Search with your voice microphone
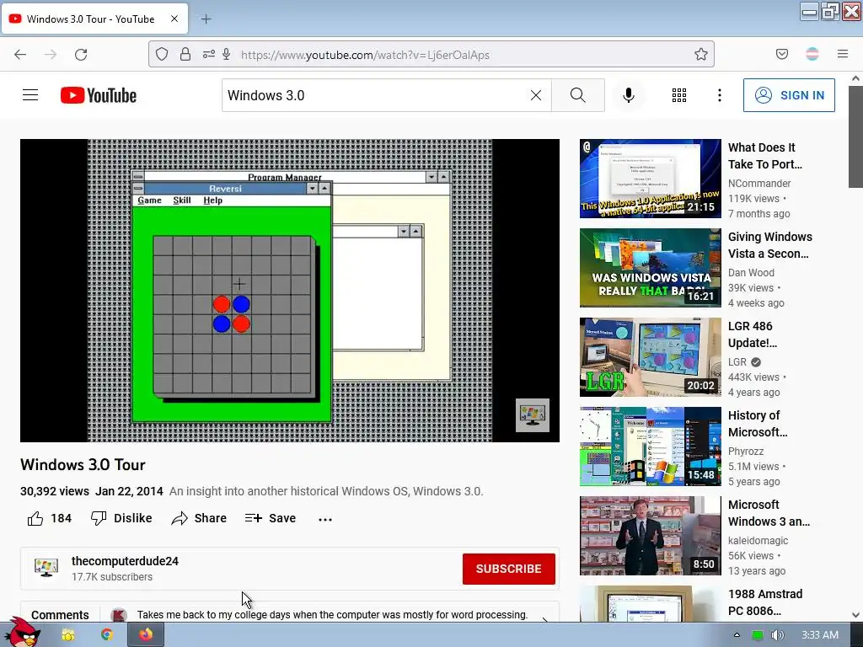The width and height of the screenshot is (863, 647). click(629, 95)
